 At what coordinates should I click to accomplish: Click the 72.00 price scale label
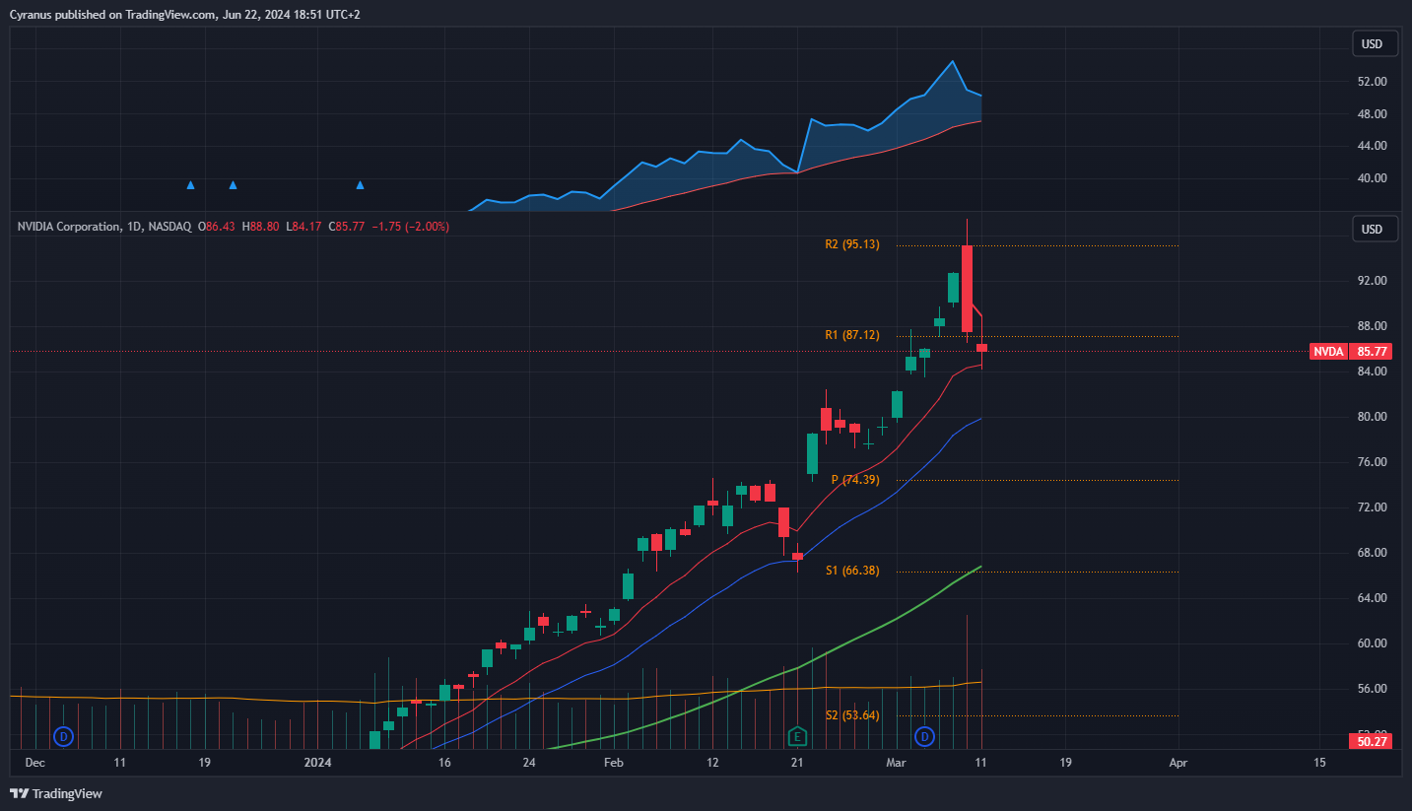click(x=1374, y=507)
